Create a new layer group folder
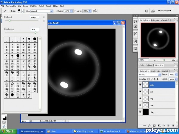Image resolution: width=179 pixels, height=134 pixels. (x=163, y=125)
